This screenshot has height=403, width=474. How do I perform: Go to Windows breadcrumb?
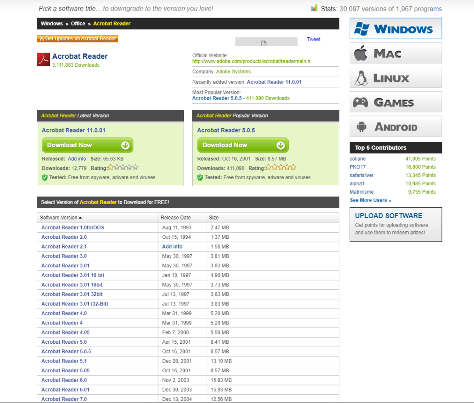tap(52, 24)
